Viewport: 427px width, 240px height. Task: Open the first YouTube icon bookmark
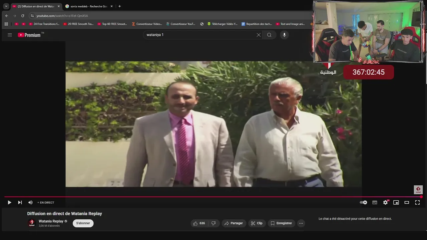click(x=16, y=24)
